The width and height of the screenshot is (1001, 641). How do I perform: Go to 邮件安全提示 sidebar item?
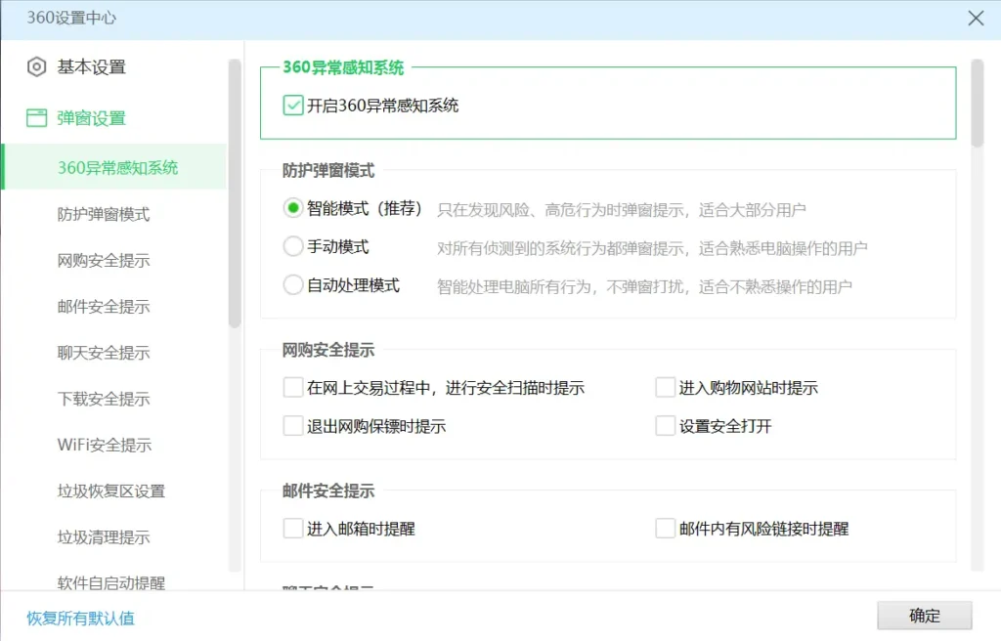tap(104, 307)
